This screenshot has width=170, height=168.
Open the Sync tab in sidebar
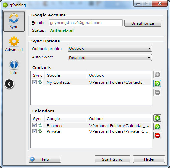[x=14, y=21]
